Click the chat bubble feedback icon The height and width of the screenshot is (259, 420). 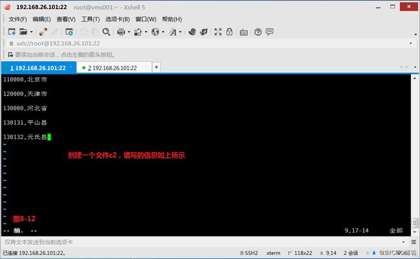click(x=269, y=32)
